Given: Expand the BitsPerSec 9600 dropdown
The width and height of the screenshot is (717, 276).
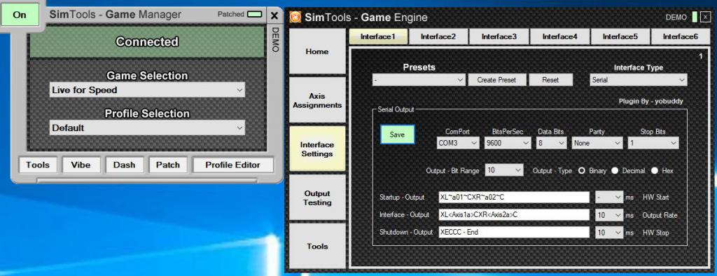Looking at the screenshot, I should [508, 144].
